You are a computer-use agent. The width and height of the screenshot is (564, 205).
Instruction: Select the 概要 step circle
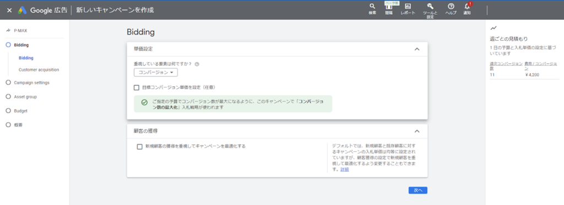click(x=9, y=125)
